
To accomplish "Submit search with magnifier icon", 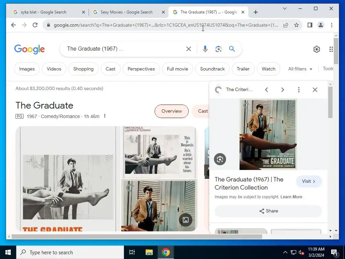I will (232, 49).
